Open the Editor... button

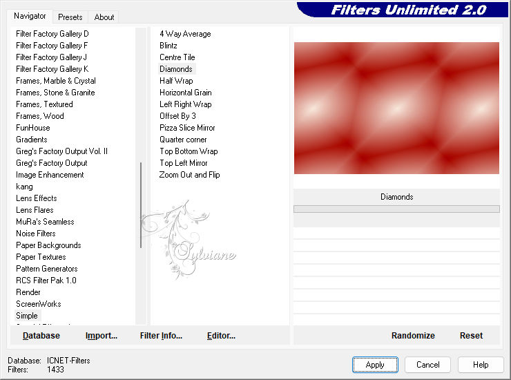click(x=221, y=336)
